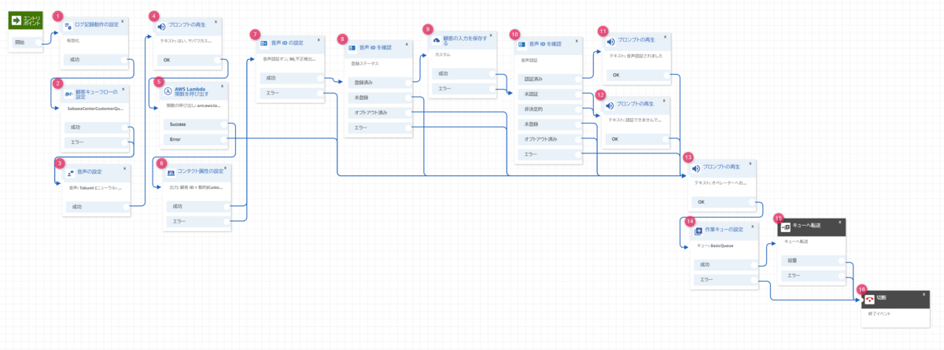944x350 pixels.
Task: Remove the transfer to queue block via x
Action: (x=841, y=223)
